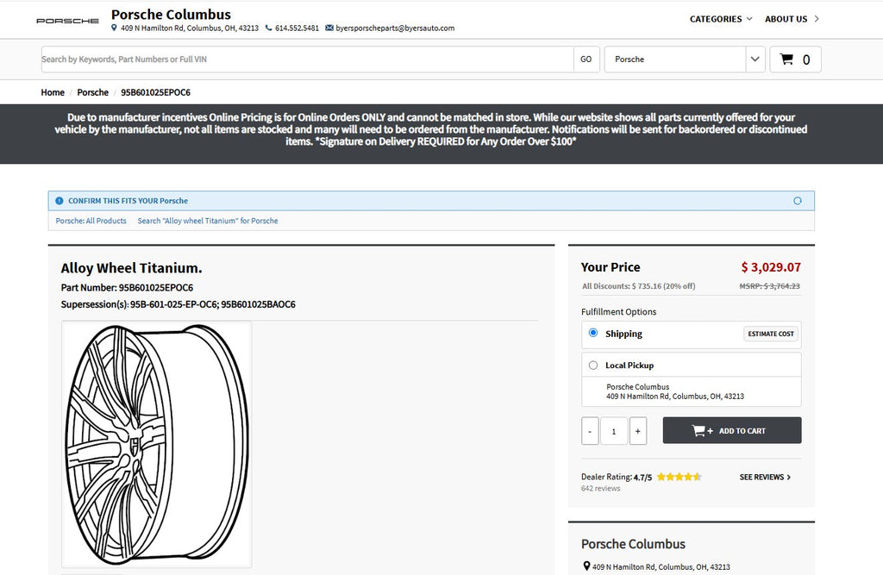
Task: Expand the Categories menu
Action: [721, 19]
